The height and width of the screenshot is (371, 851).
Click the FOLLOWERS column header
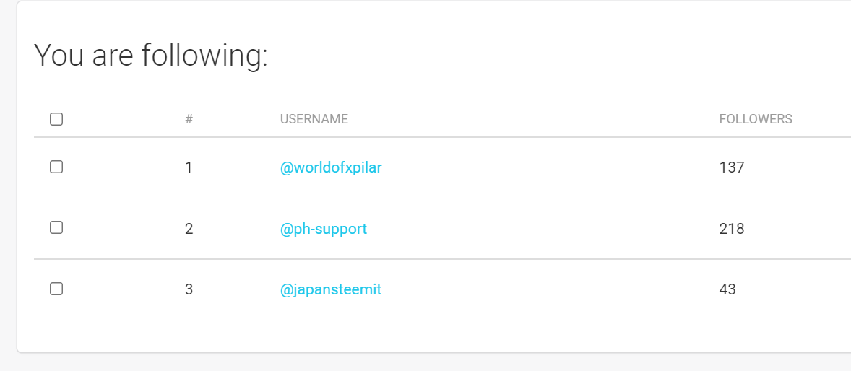click(756, 119)
